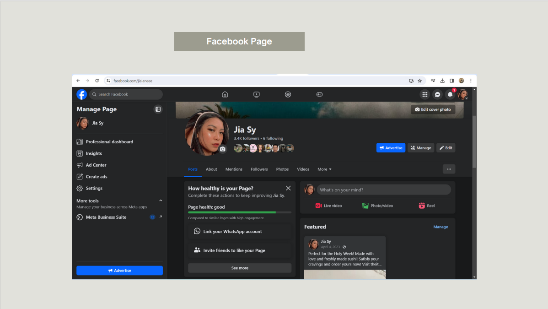Add a Photo/video post
Image resolution: width=548 pixels, height=309 pixels.
click(x=377, y=206)
